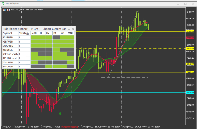Click the depth of market icon on chart
This screenshot has width=197, height=129.
[x=9, y=10]
